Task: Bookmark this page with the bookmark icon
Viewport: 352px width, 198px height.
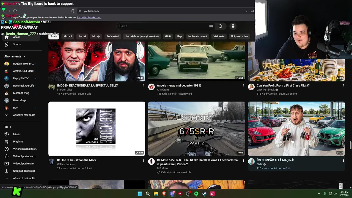Action: [x=73, y=11]
